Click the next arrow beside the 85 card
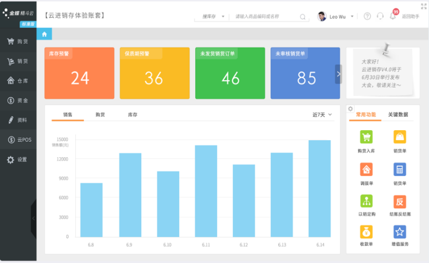429x263 pixels. pyautogui.click(x=339, y=74)
